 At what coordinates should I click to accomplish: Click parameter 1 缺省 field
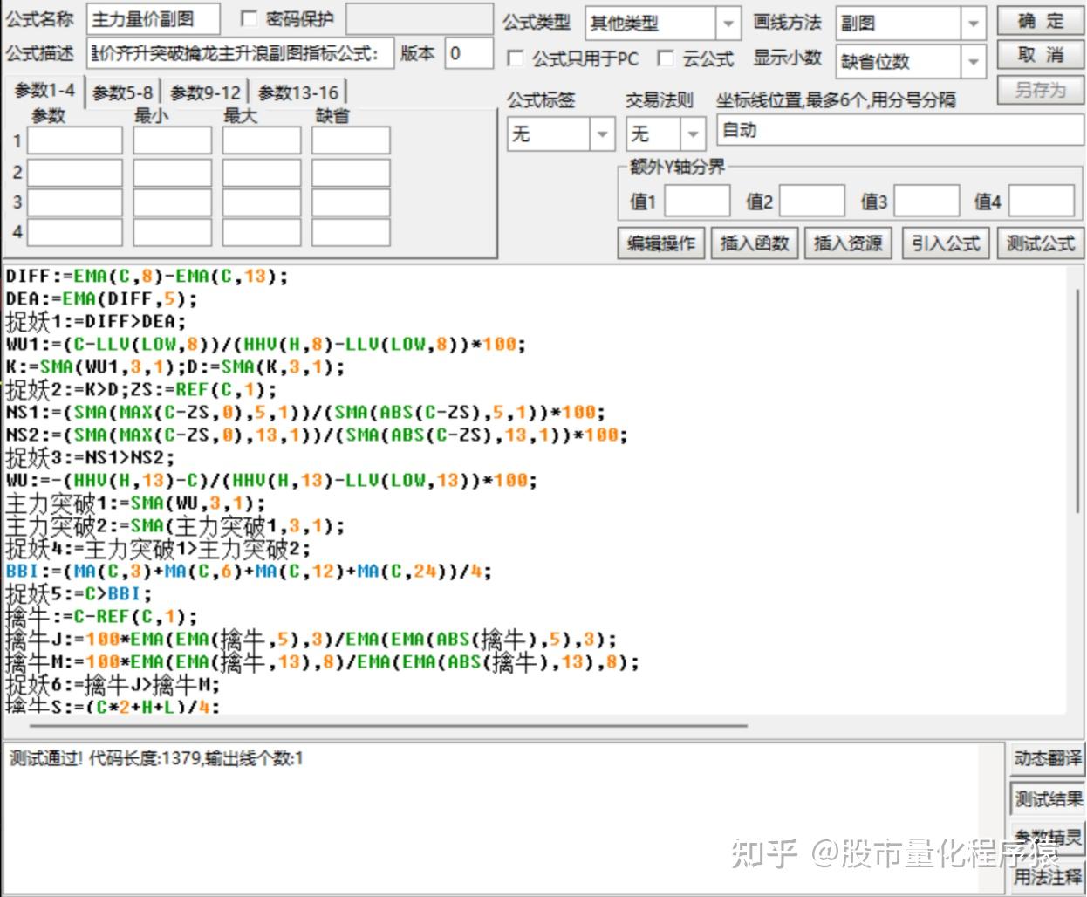click(x=351, y=140)
